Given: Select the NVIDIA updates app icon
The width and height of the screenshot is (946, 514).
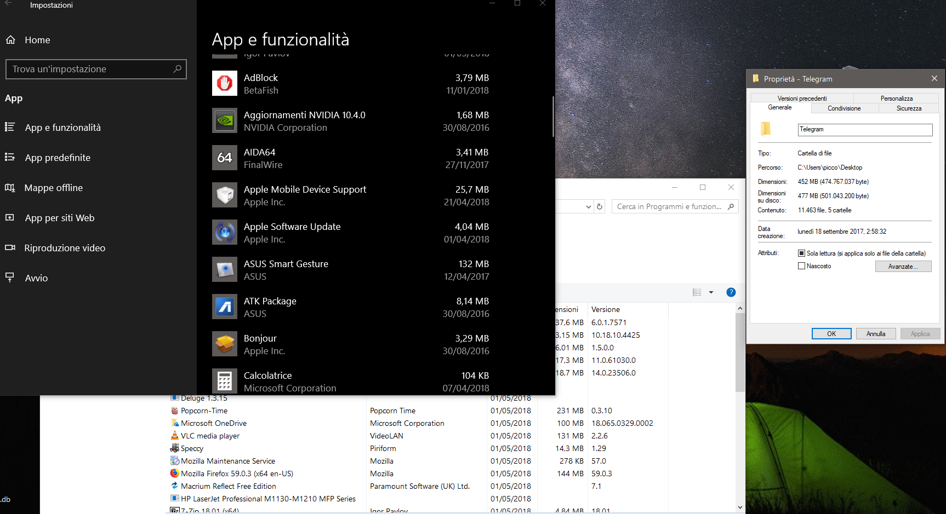Looking at the screenshot, I should tap(225, 120).
